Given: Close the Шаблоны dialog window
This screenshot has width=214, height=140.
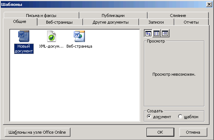Looking at the screenshot, I should [209, 4].
